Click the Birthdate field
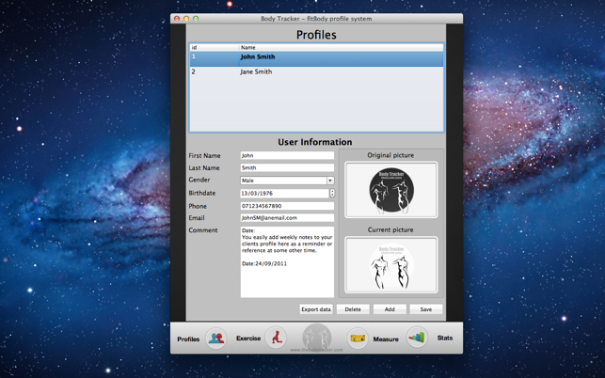605x378 pixels. tap(285, 194)
